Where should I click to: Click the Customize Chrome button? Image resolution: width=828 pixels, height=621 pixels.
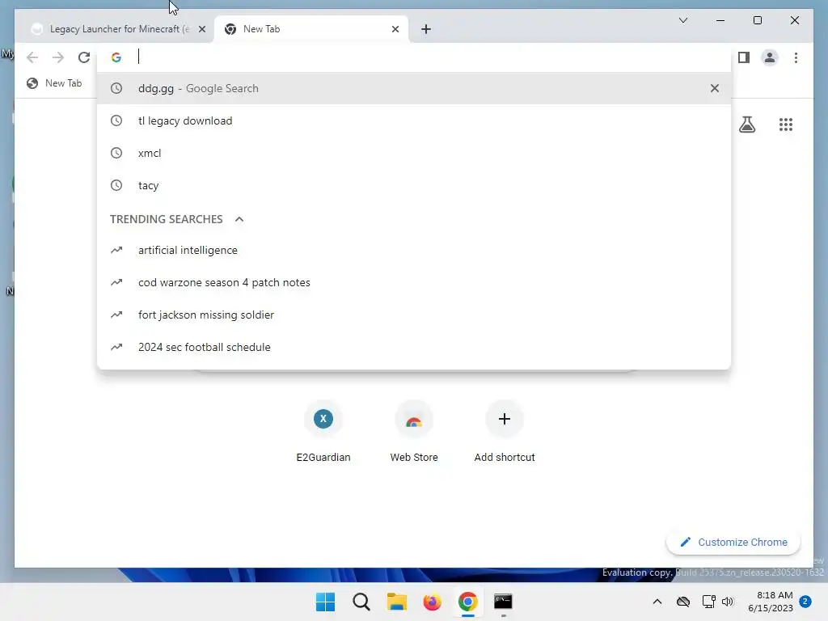[x=733, y=543]
